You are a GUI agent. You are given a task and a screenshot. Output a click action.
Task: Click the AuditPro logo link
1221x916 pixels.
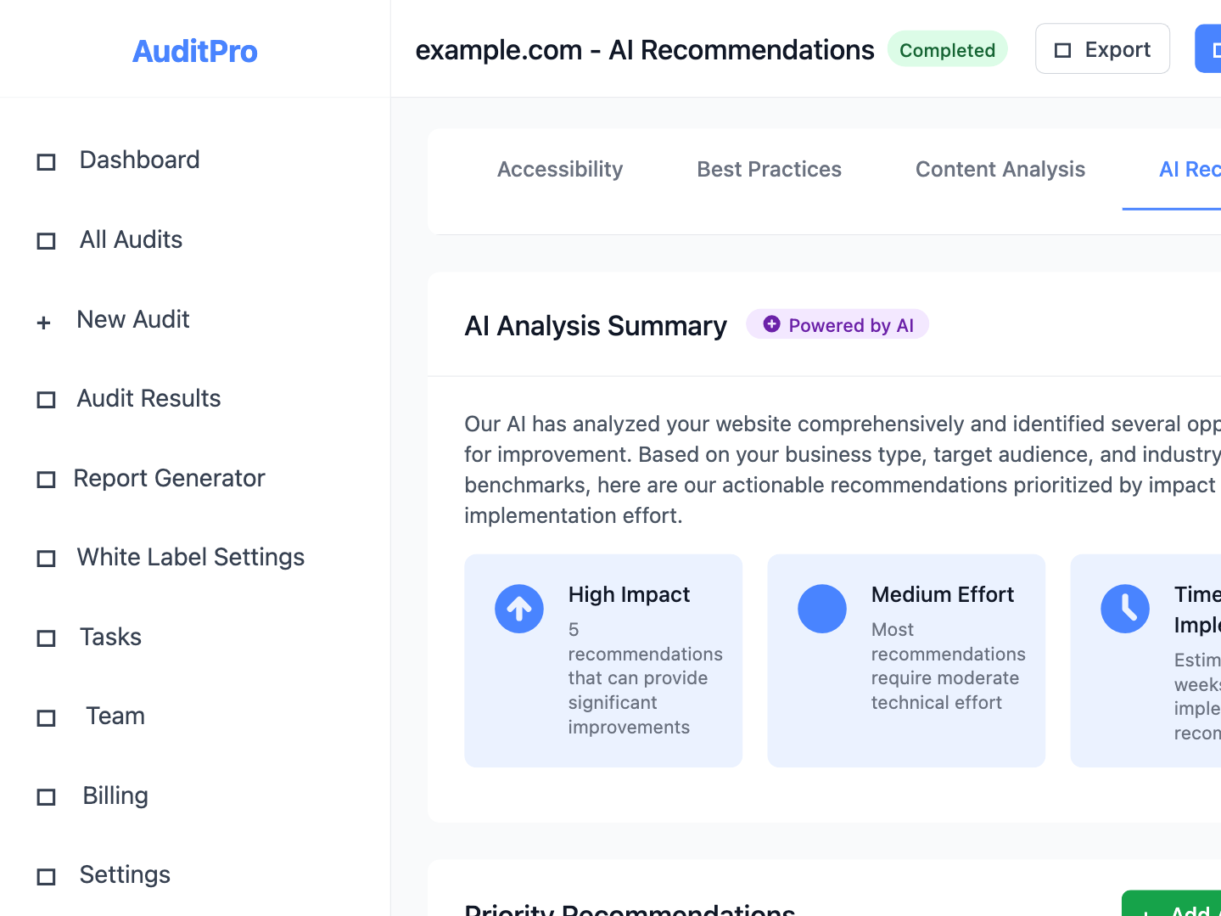pyautogui.click(x=195, y=51)
